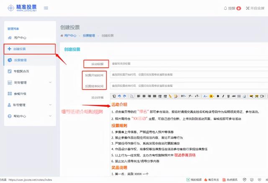The image size is (268, 183).
Task: Focus the 投票开始时间 input field
Action: (189, 75)
